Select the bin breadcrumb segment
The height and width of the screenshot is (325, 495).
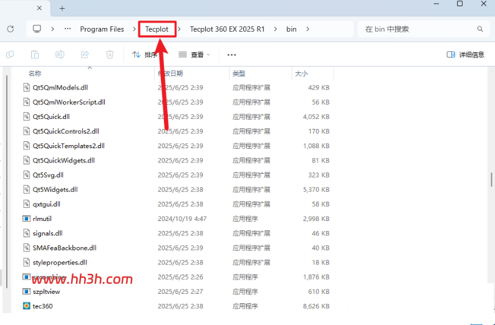coord(291,29)
